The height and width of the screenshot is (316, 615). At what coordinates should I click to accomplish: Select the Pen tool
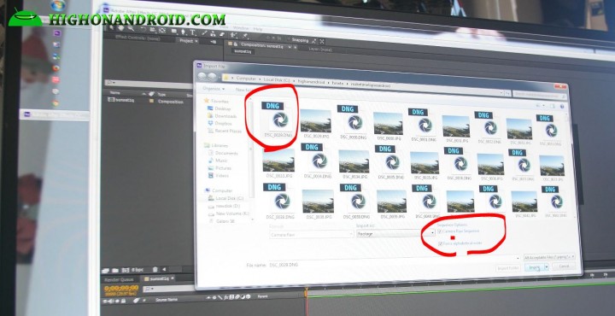coord(183,32)
